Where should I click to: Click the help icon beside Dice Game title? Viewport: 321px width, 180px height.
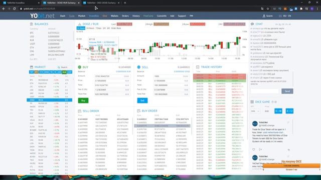272,102
